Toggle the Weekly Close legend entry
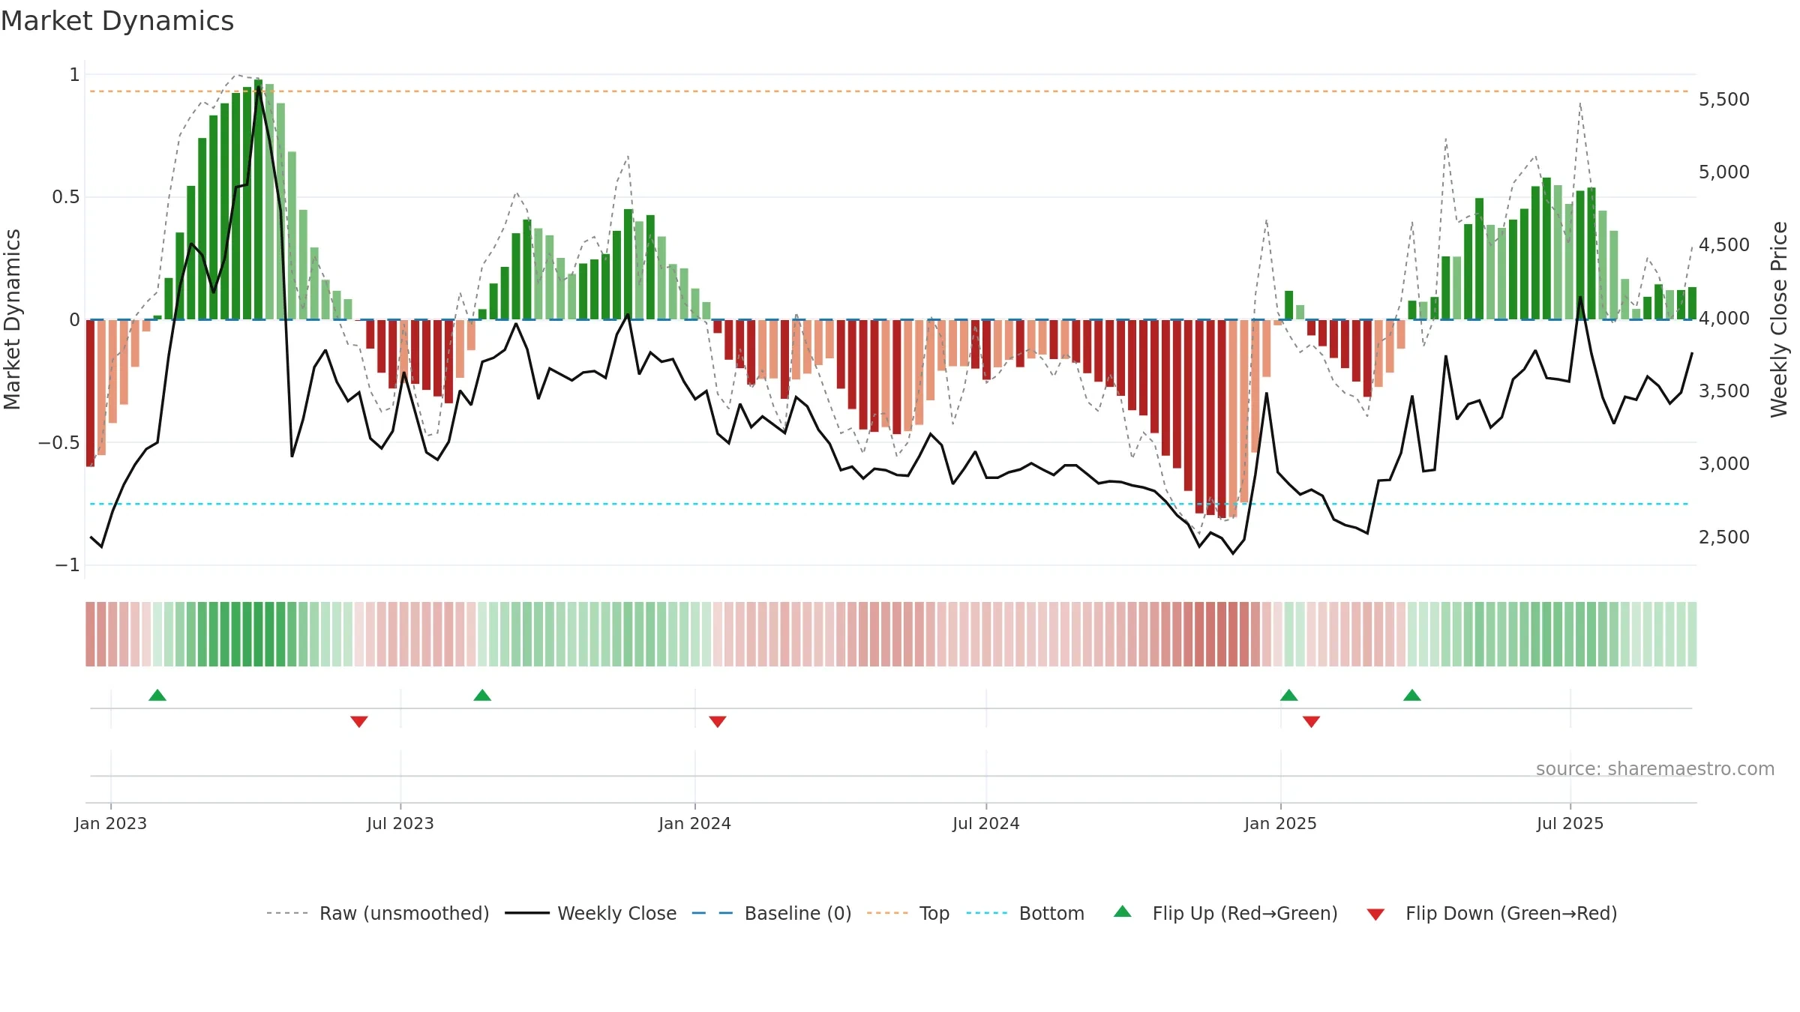This screenshot has height=1012, width=1800. [590, 913]
